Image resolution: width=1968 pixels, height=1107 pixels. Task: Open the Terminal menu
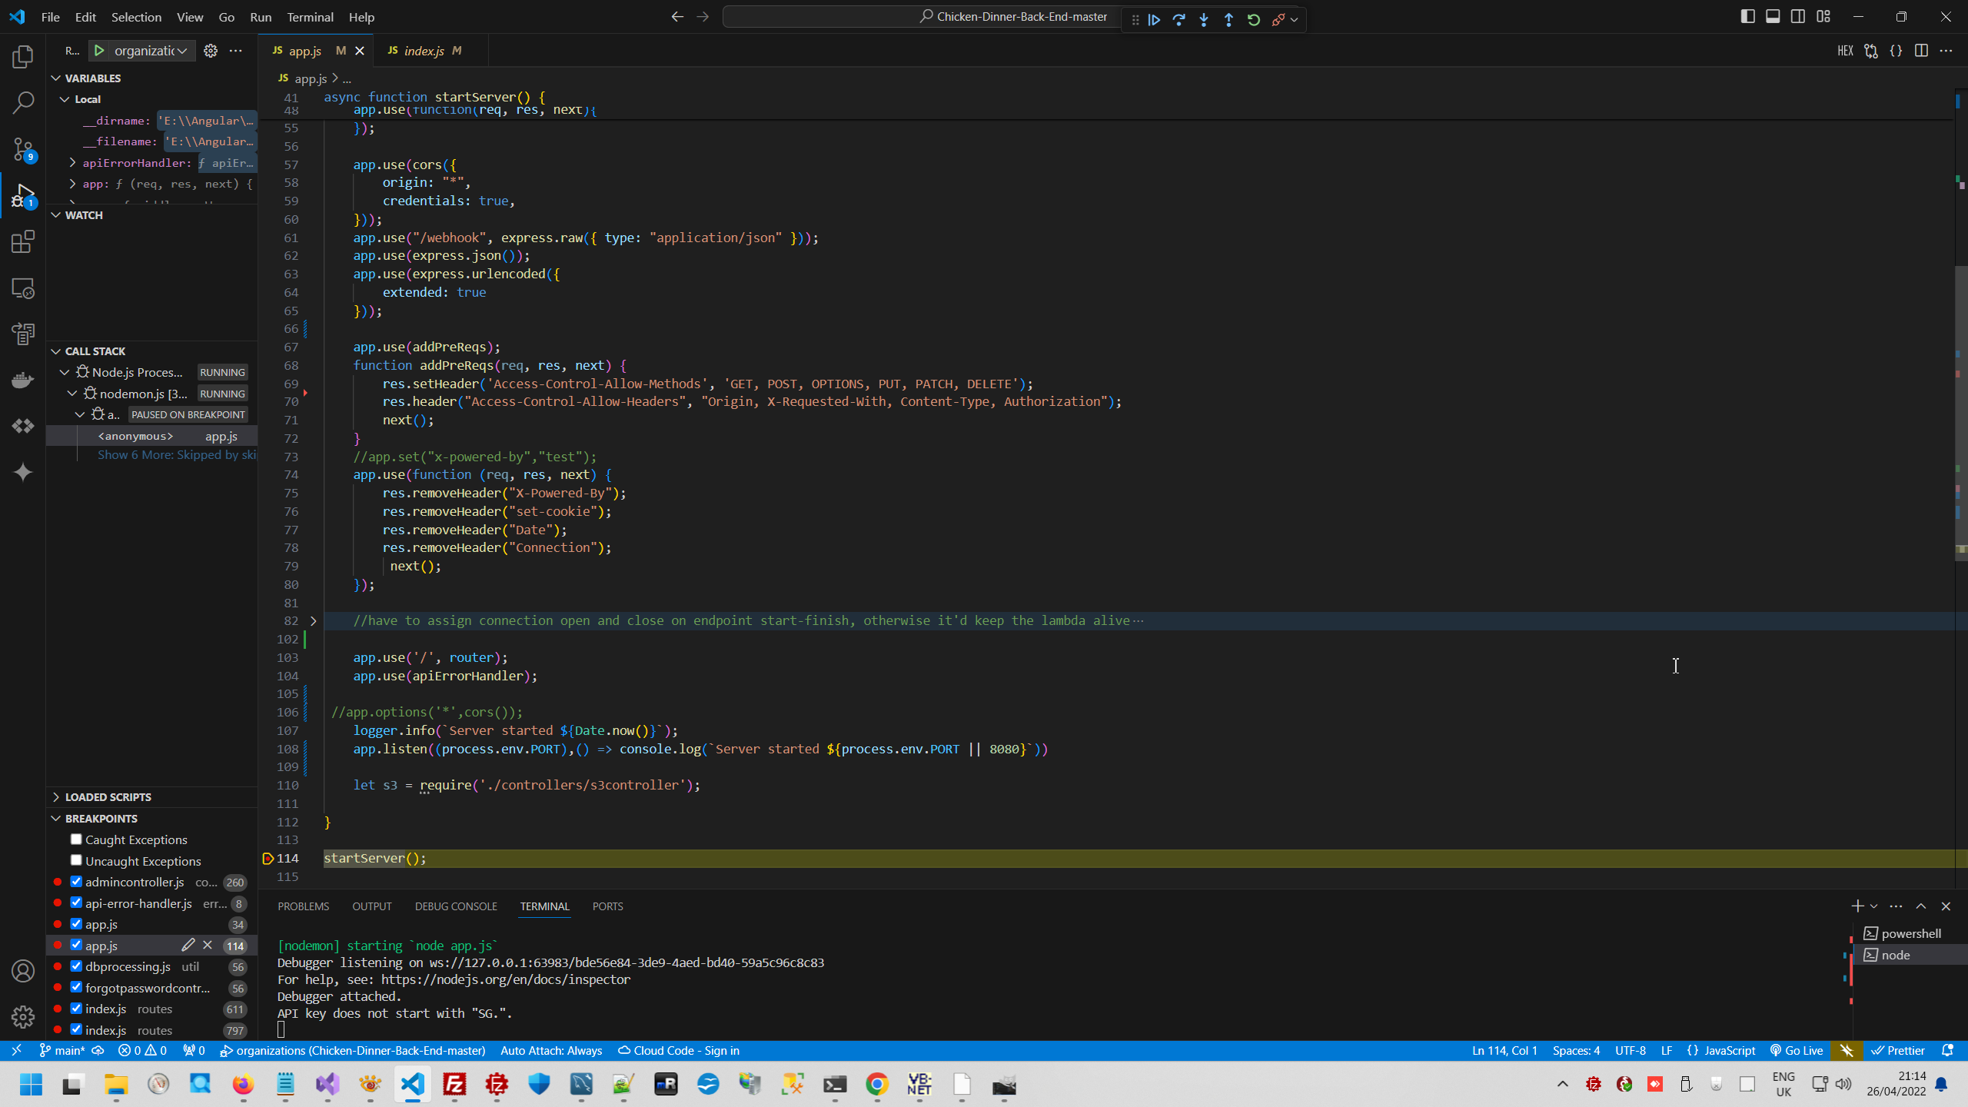coord(310,17)
